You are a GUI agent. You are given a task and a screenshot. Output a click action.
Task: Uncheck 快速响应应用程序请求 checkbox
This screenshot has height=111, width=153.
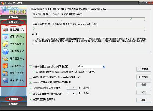[30, 99]
